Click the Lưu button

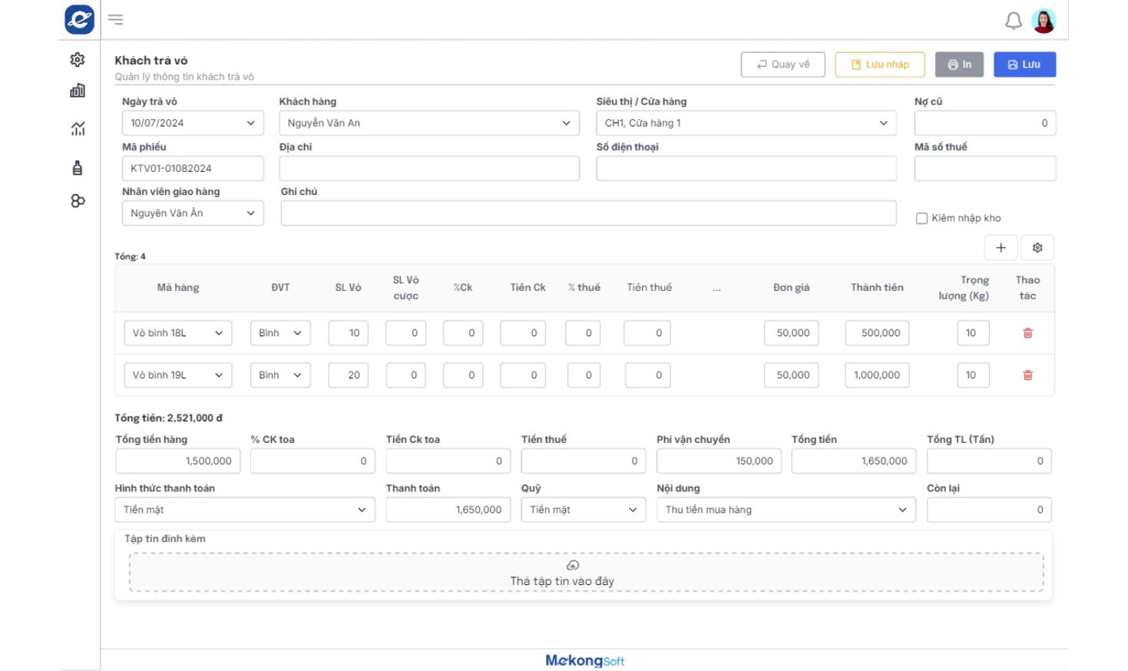click(1024, 64)
